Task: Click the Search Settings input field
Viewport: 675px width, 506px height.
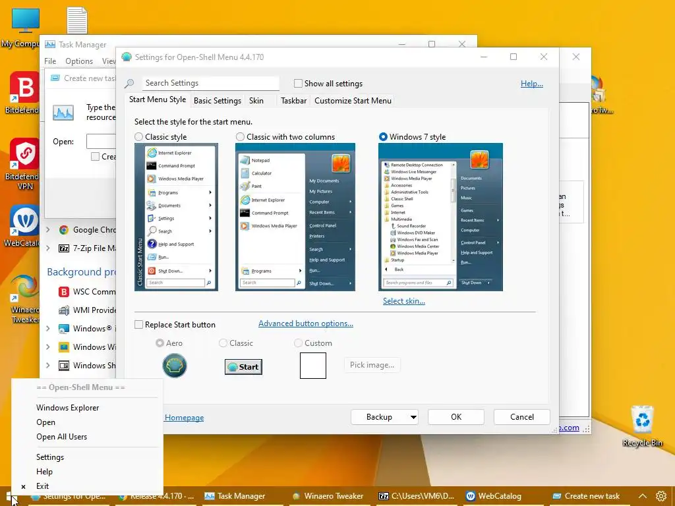Action: point(210,83)
